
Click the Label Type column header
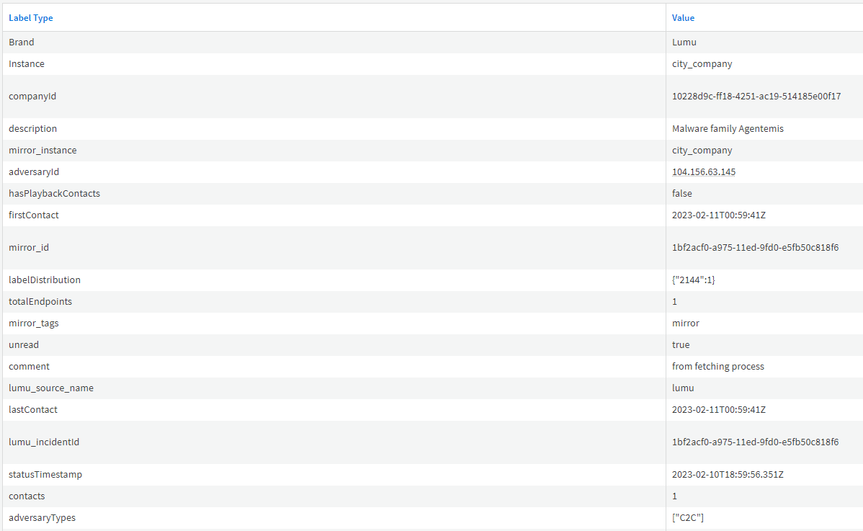[31, 18]
